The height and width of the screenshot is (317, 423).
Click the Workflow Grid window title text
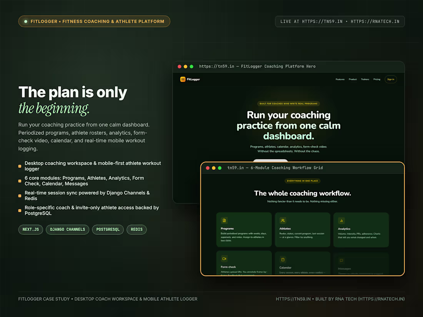(x=275, y=168)
